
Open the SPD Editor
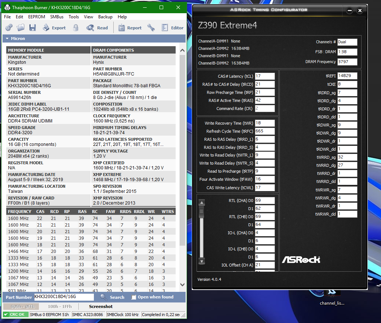click(172, 28)
